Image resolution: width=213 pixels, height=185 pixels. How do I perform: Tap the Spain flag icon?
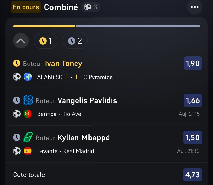coord(28,151)
